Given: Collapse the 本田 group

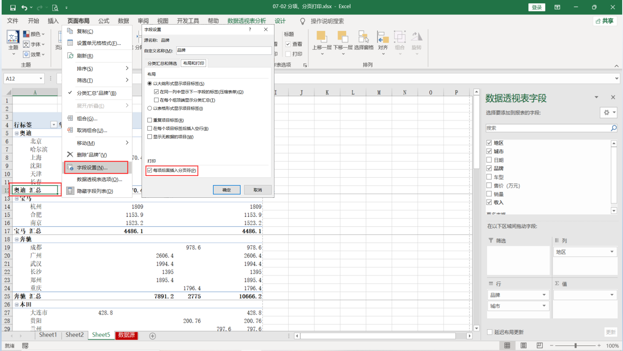Looking at the screenshot, I should (17, 305).
